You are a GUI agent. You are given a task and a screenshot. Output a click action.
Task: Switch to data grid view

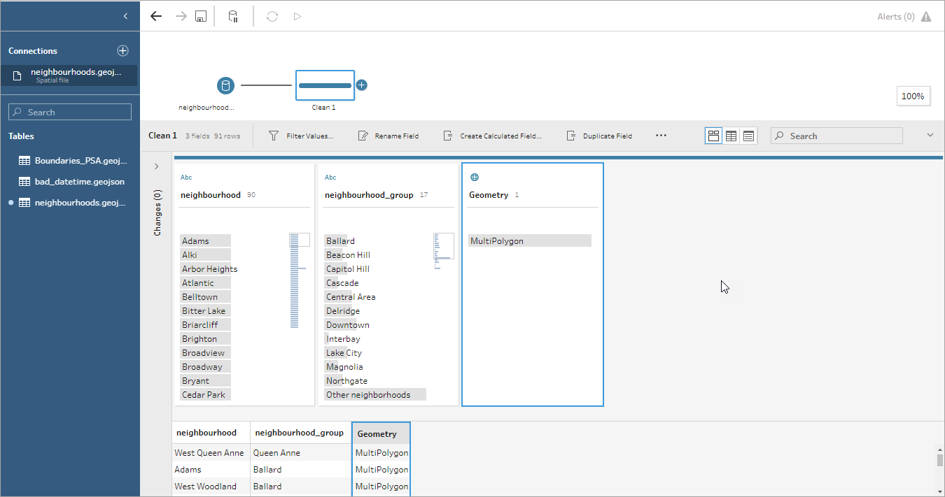click(731, 136)
